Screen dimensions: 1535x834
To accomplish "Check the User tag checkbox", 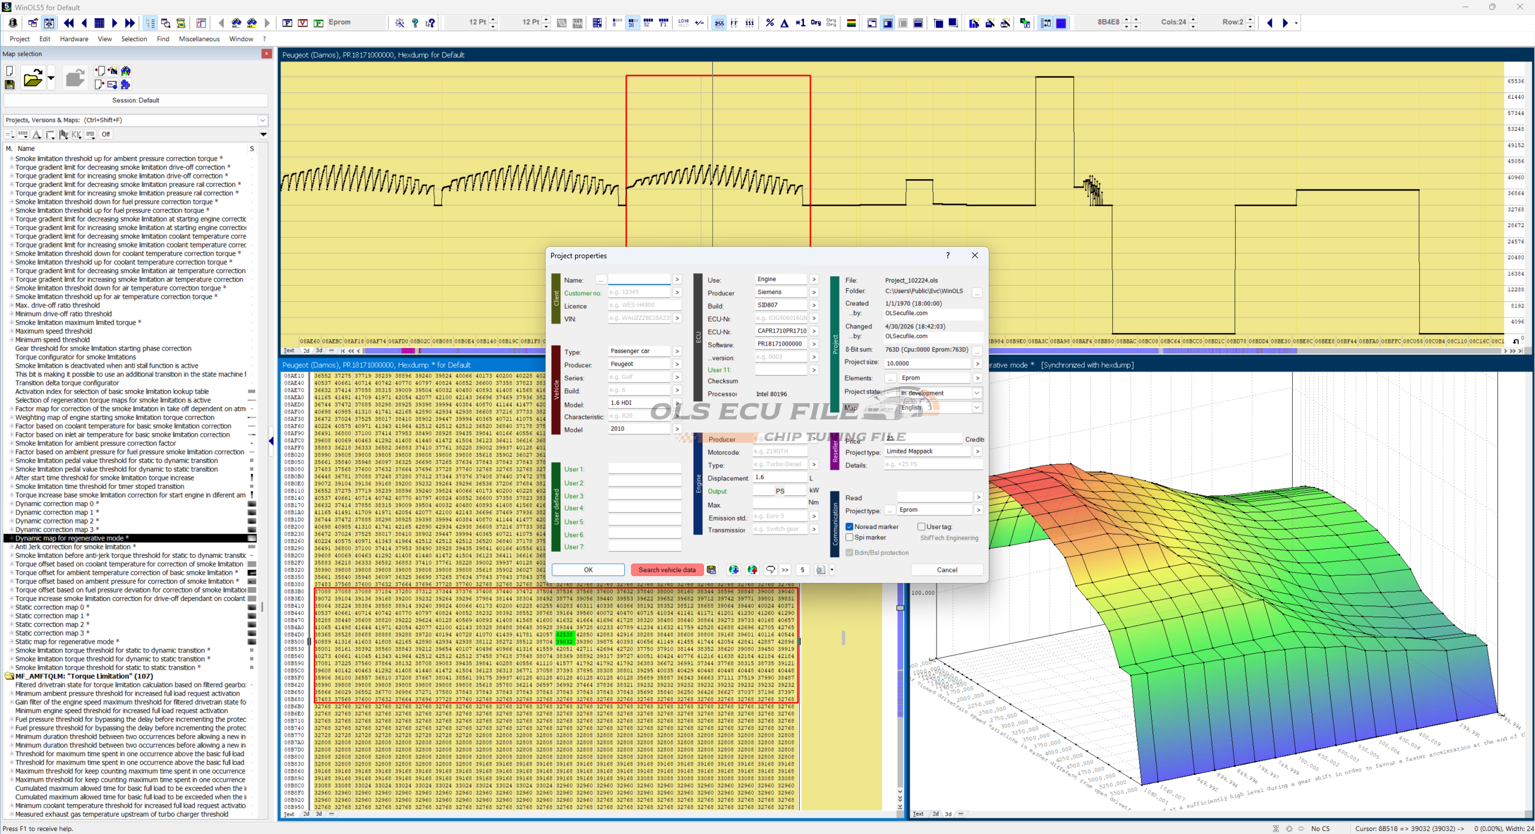I will pos(921,527).
